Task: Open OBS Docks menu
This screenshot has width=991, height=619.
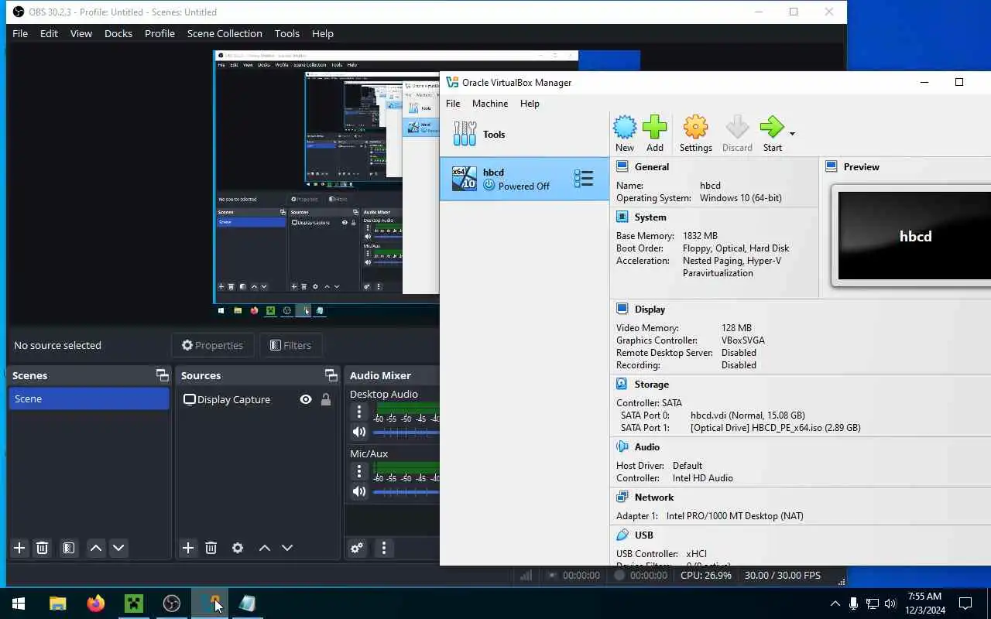Action: pos(118,33)
